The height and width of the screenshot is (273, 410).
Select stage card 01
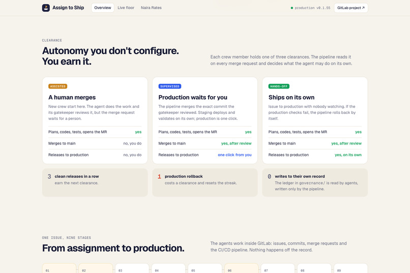[x=59, y=268]
